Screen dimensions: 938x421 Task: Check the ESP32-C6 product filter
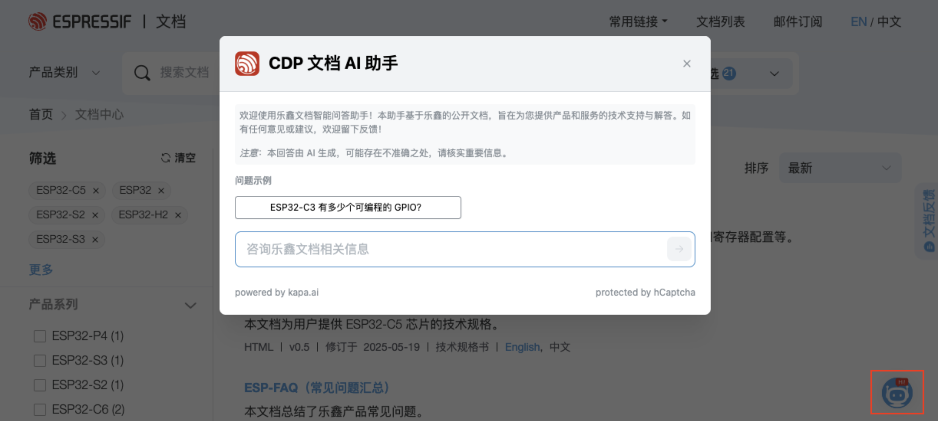coord(40,409)
